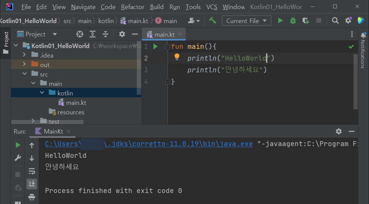369x204 pixels.
Task: Click the main function breadcrumb
Action: coord(166,21)
